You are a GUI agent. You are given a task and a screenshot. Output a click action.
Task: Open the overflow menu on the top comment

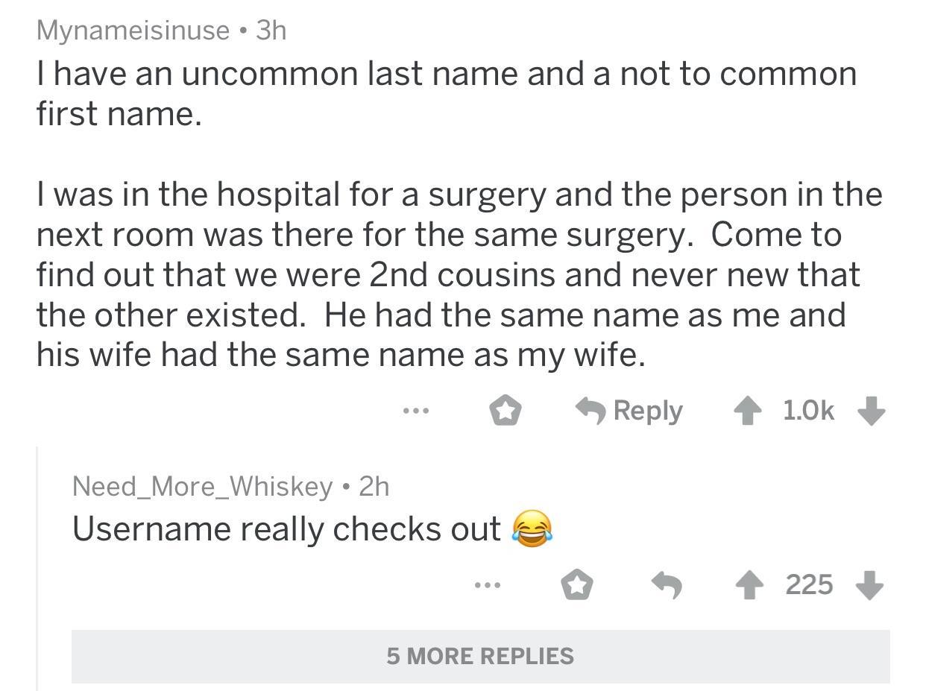click(x=416, y=411)
